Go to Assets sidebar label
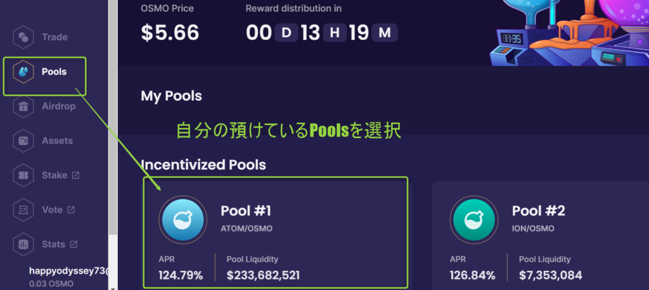The image size is (649, 290). [57, 141]
